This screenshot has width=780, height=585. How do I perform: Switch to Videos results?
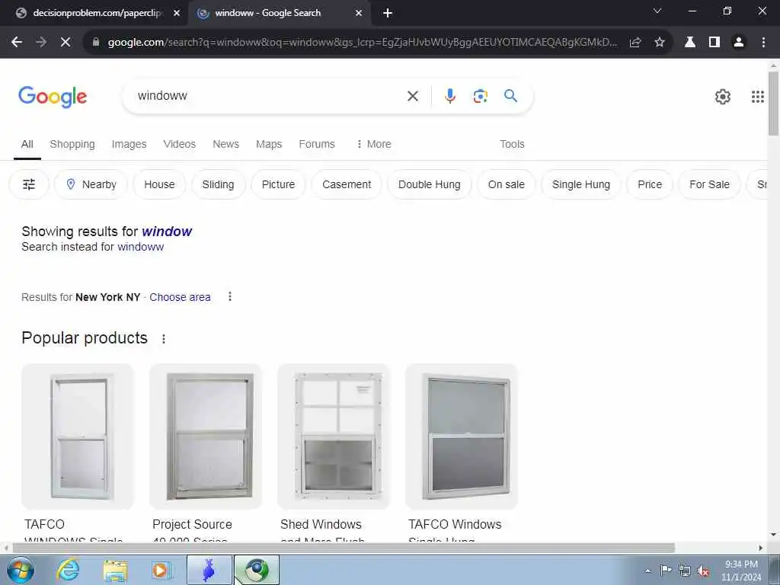[x=180, y=144]
